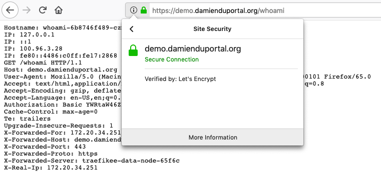
Task: Focus the address bar showing demo.damienduportal.org/whoami
Action: click(265, 10)
